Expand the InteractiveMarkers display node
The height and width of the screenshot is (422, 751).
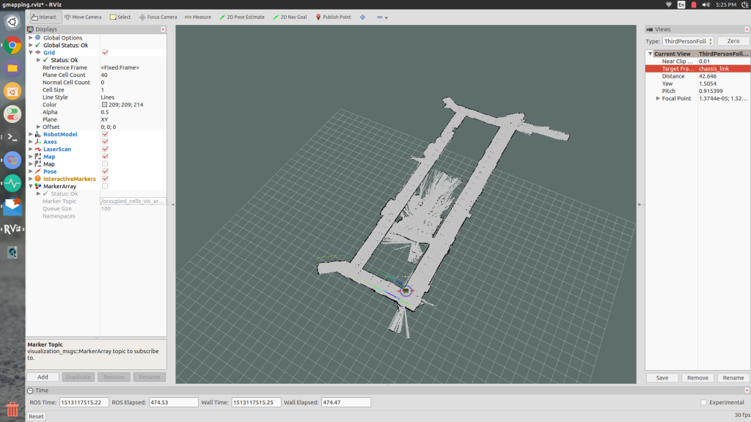coord(31,179)
